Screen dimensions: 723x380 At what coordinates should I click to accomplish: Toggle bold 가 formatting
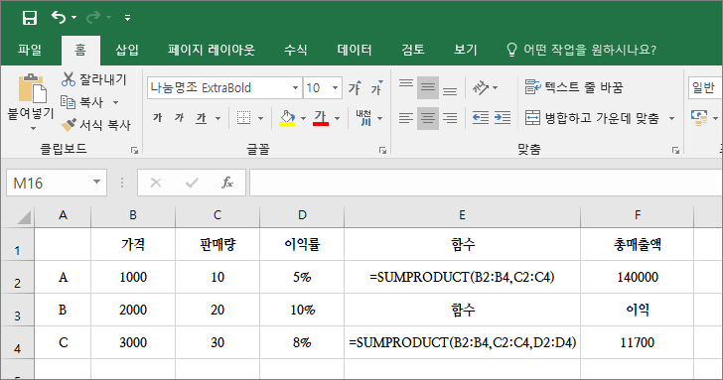[x=158, y=118]
